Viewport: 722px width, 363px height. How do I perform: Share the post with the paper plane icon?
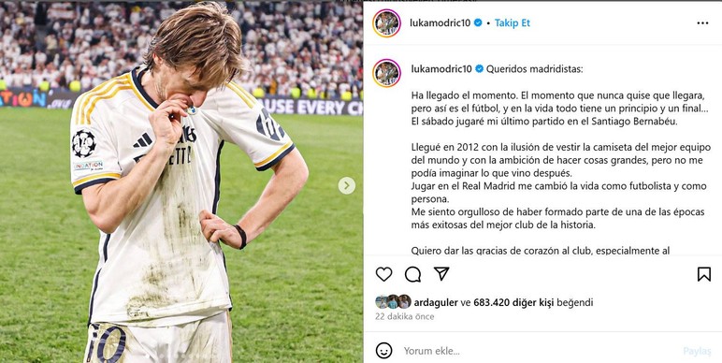click(441, 273)
